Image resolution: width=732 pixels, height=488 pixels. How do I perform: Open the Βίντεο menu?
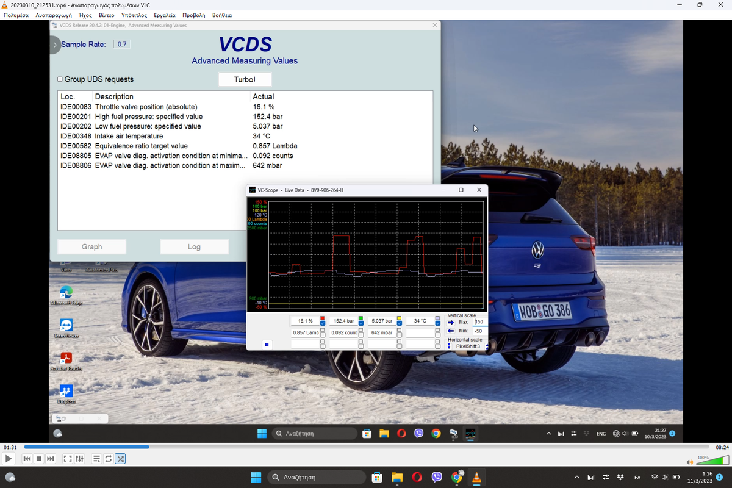coord(106,15)
